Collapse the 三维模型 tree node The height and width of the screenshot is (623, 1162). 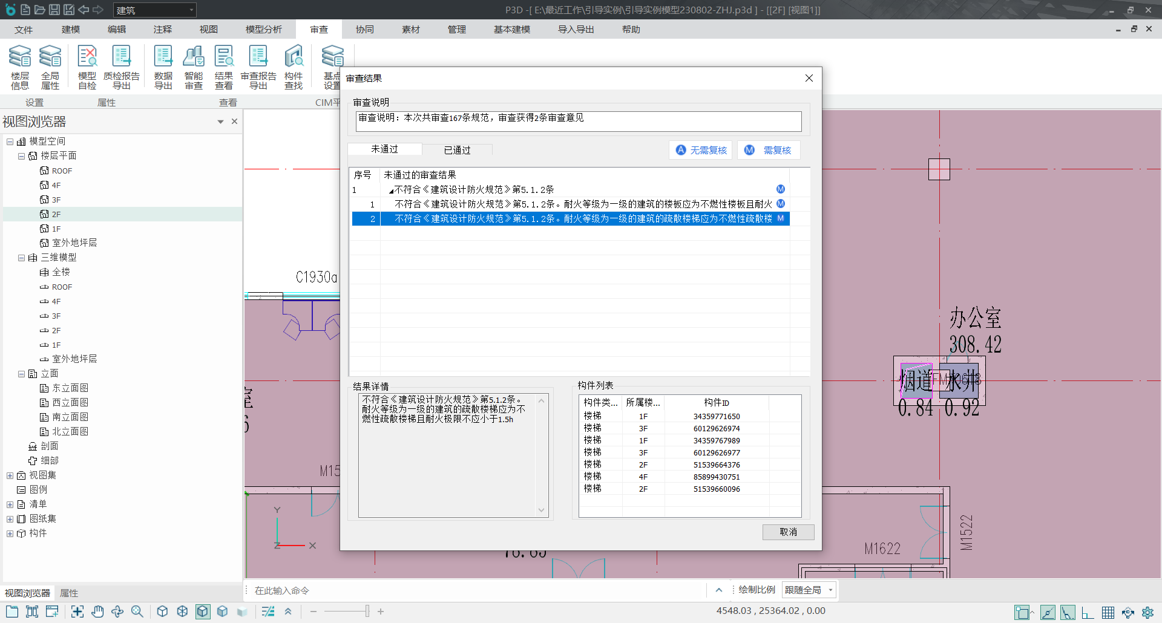click(21, 258)
